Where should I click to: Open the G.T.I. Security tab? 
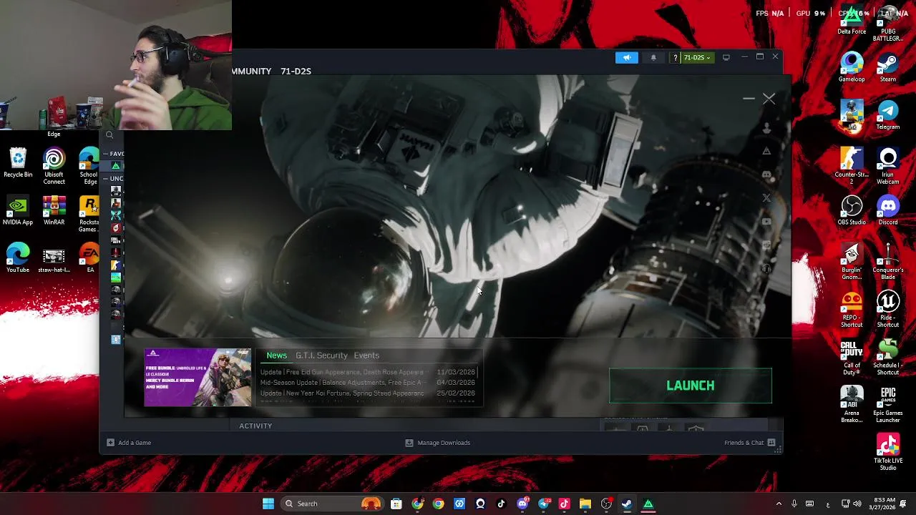pyautogui.click(x=321, y=355)
